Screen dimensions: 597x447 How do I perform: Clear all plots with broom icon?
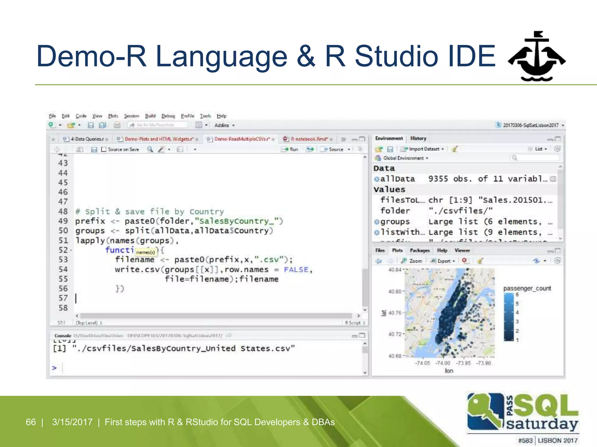click(480, 261)
